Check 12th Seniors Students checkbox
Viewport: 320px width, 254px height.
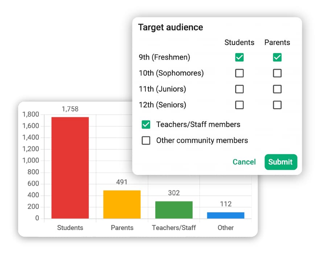239,105
